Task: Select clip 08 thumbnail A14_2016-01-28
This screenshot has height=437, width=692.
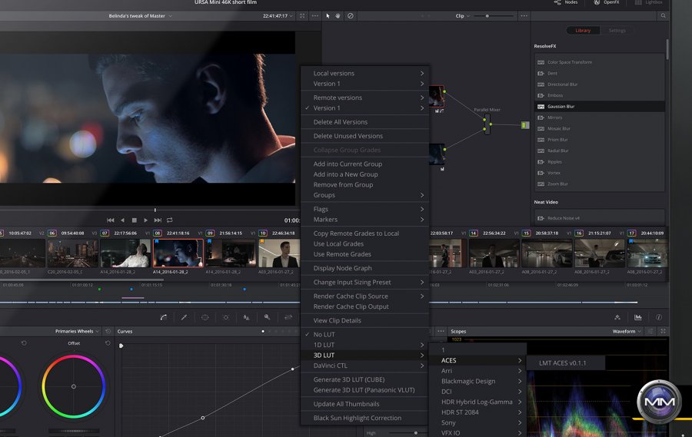Action: (178, 253)
